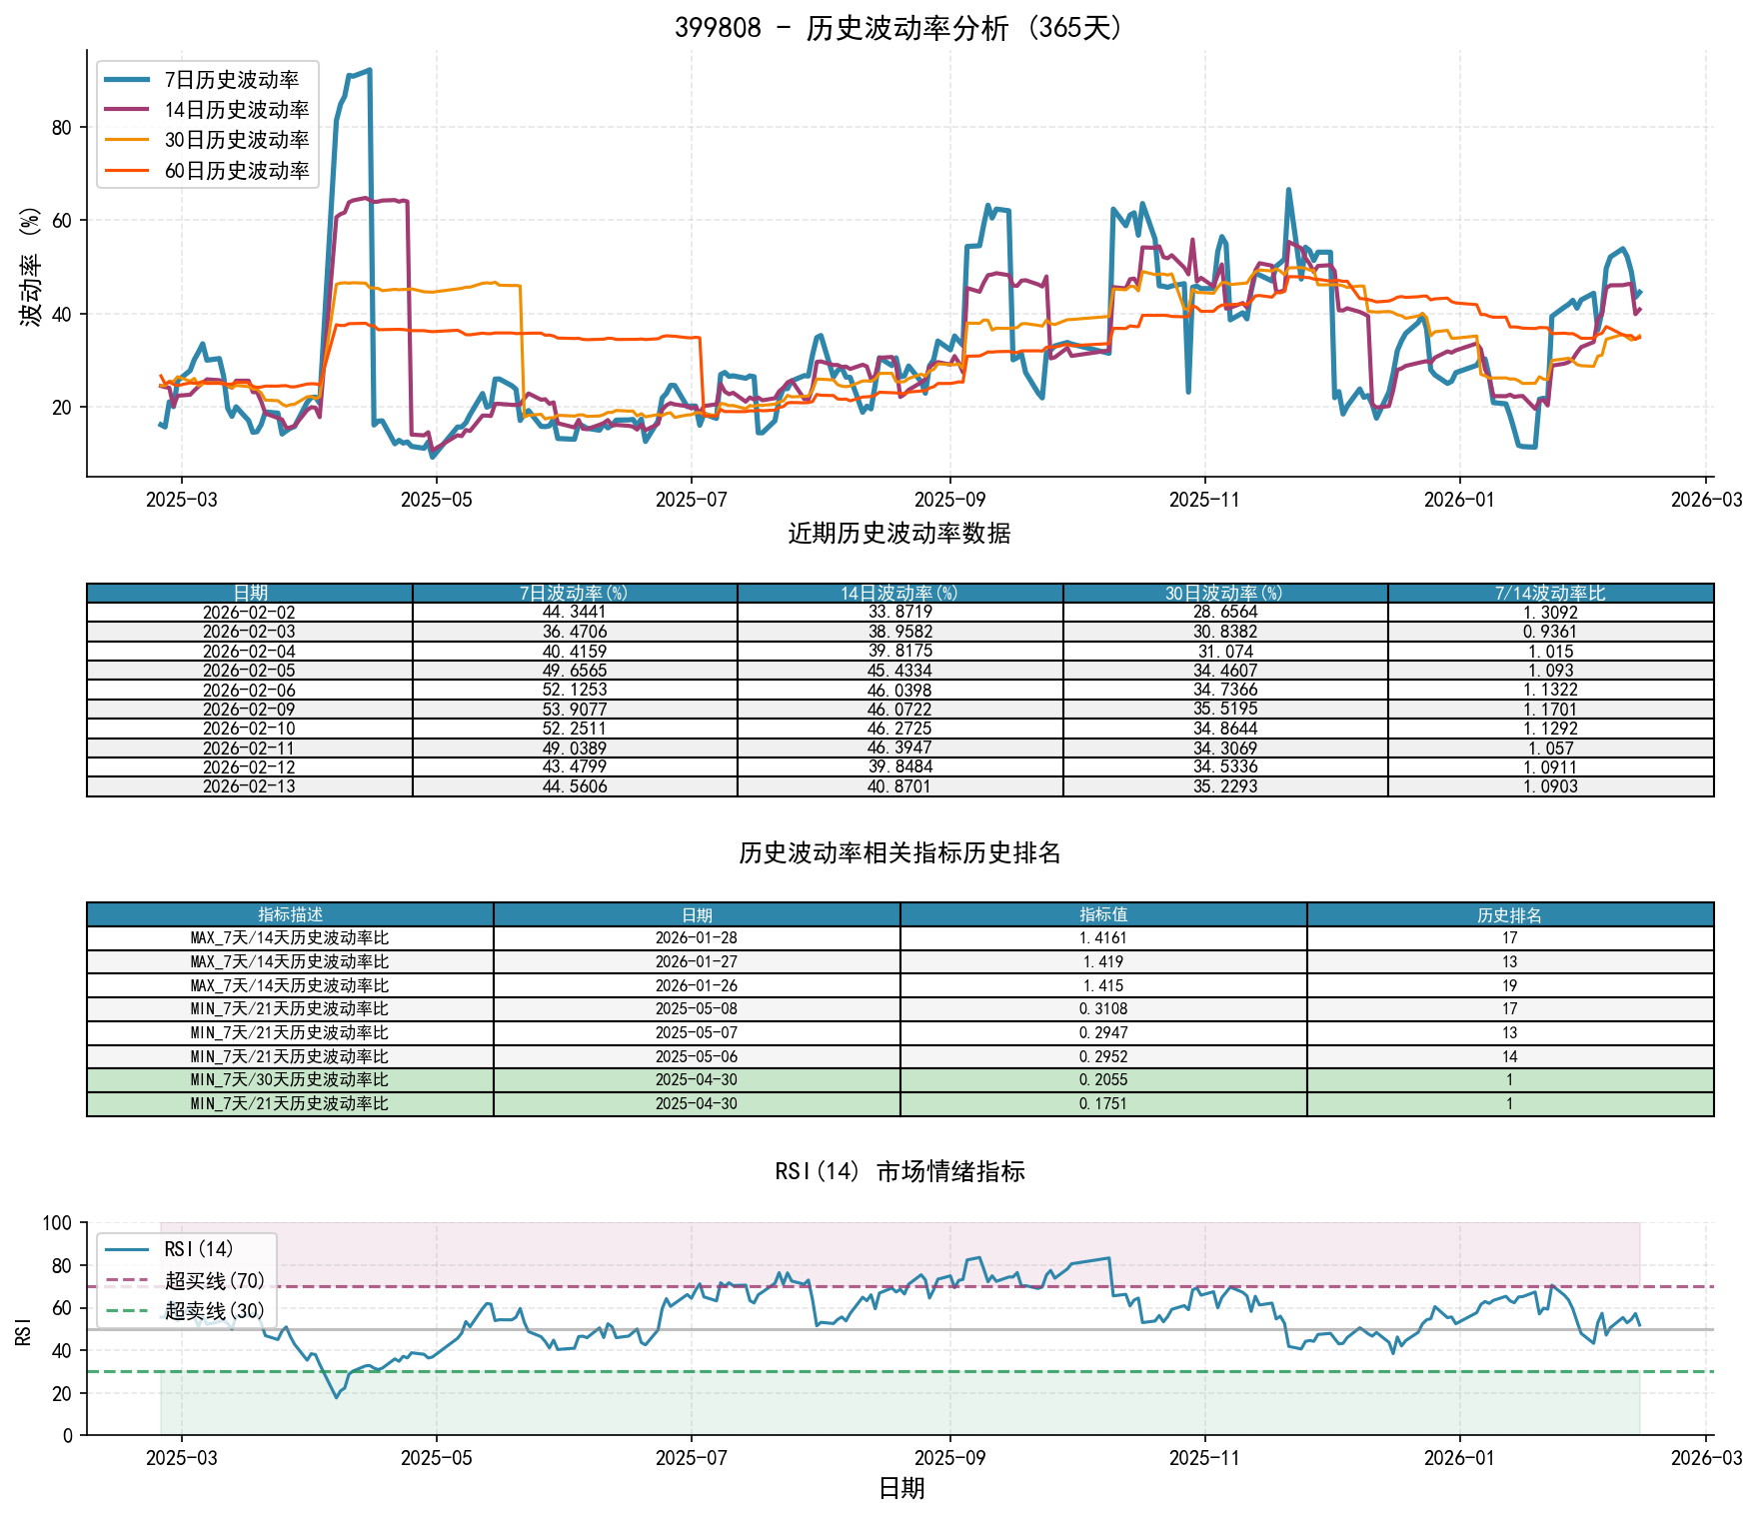This screenshot has width=1757, height=1514.
Task: Select the 7/14波动率比 column header
Action: [x=1550, y=593]
